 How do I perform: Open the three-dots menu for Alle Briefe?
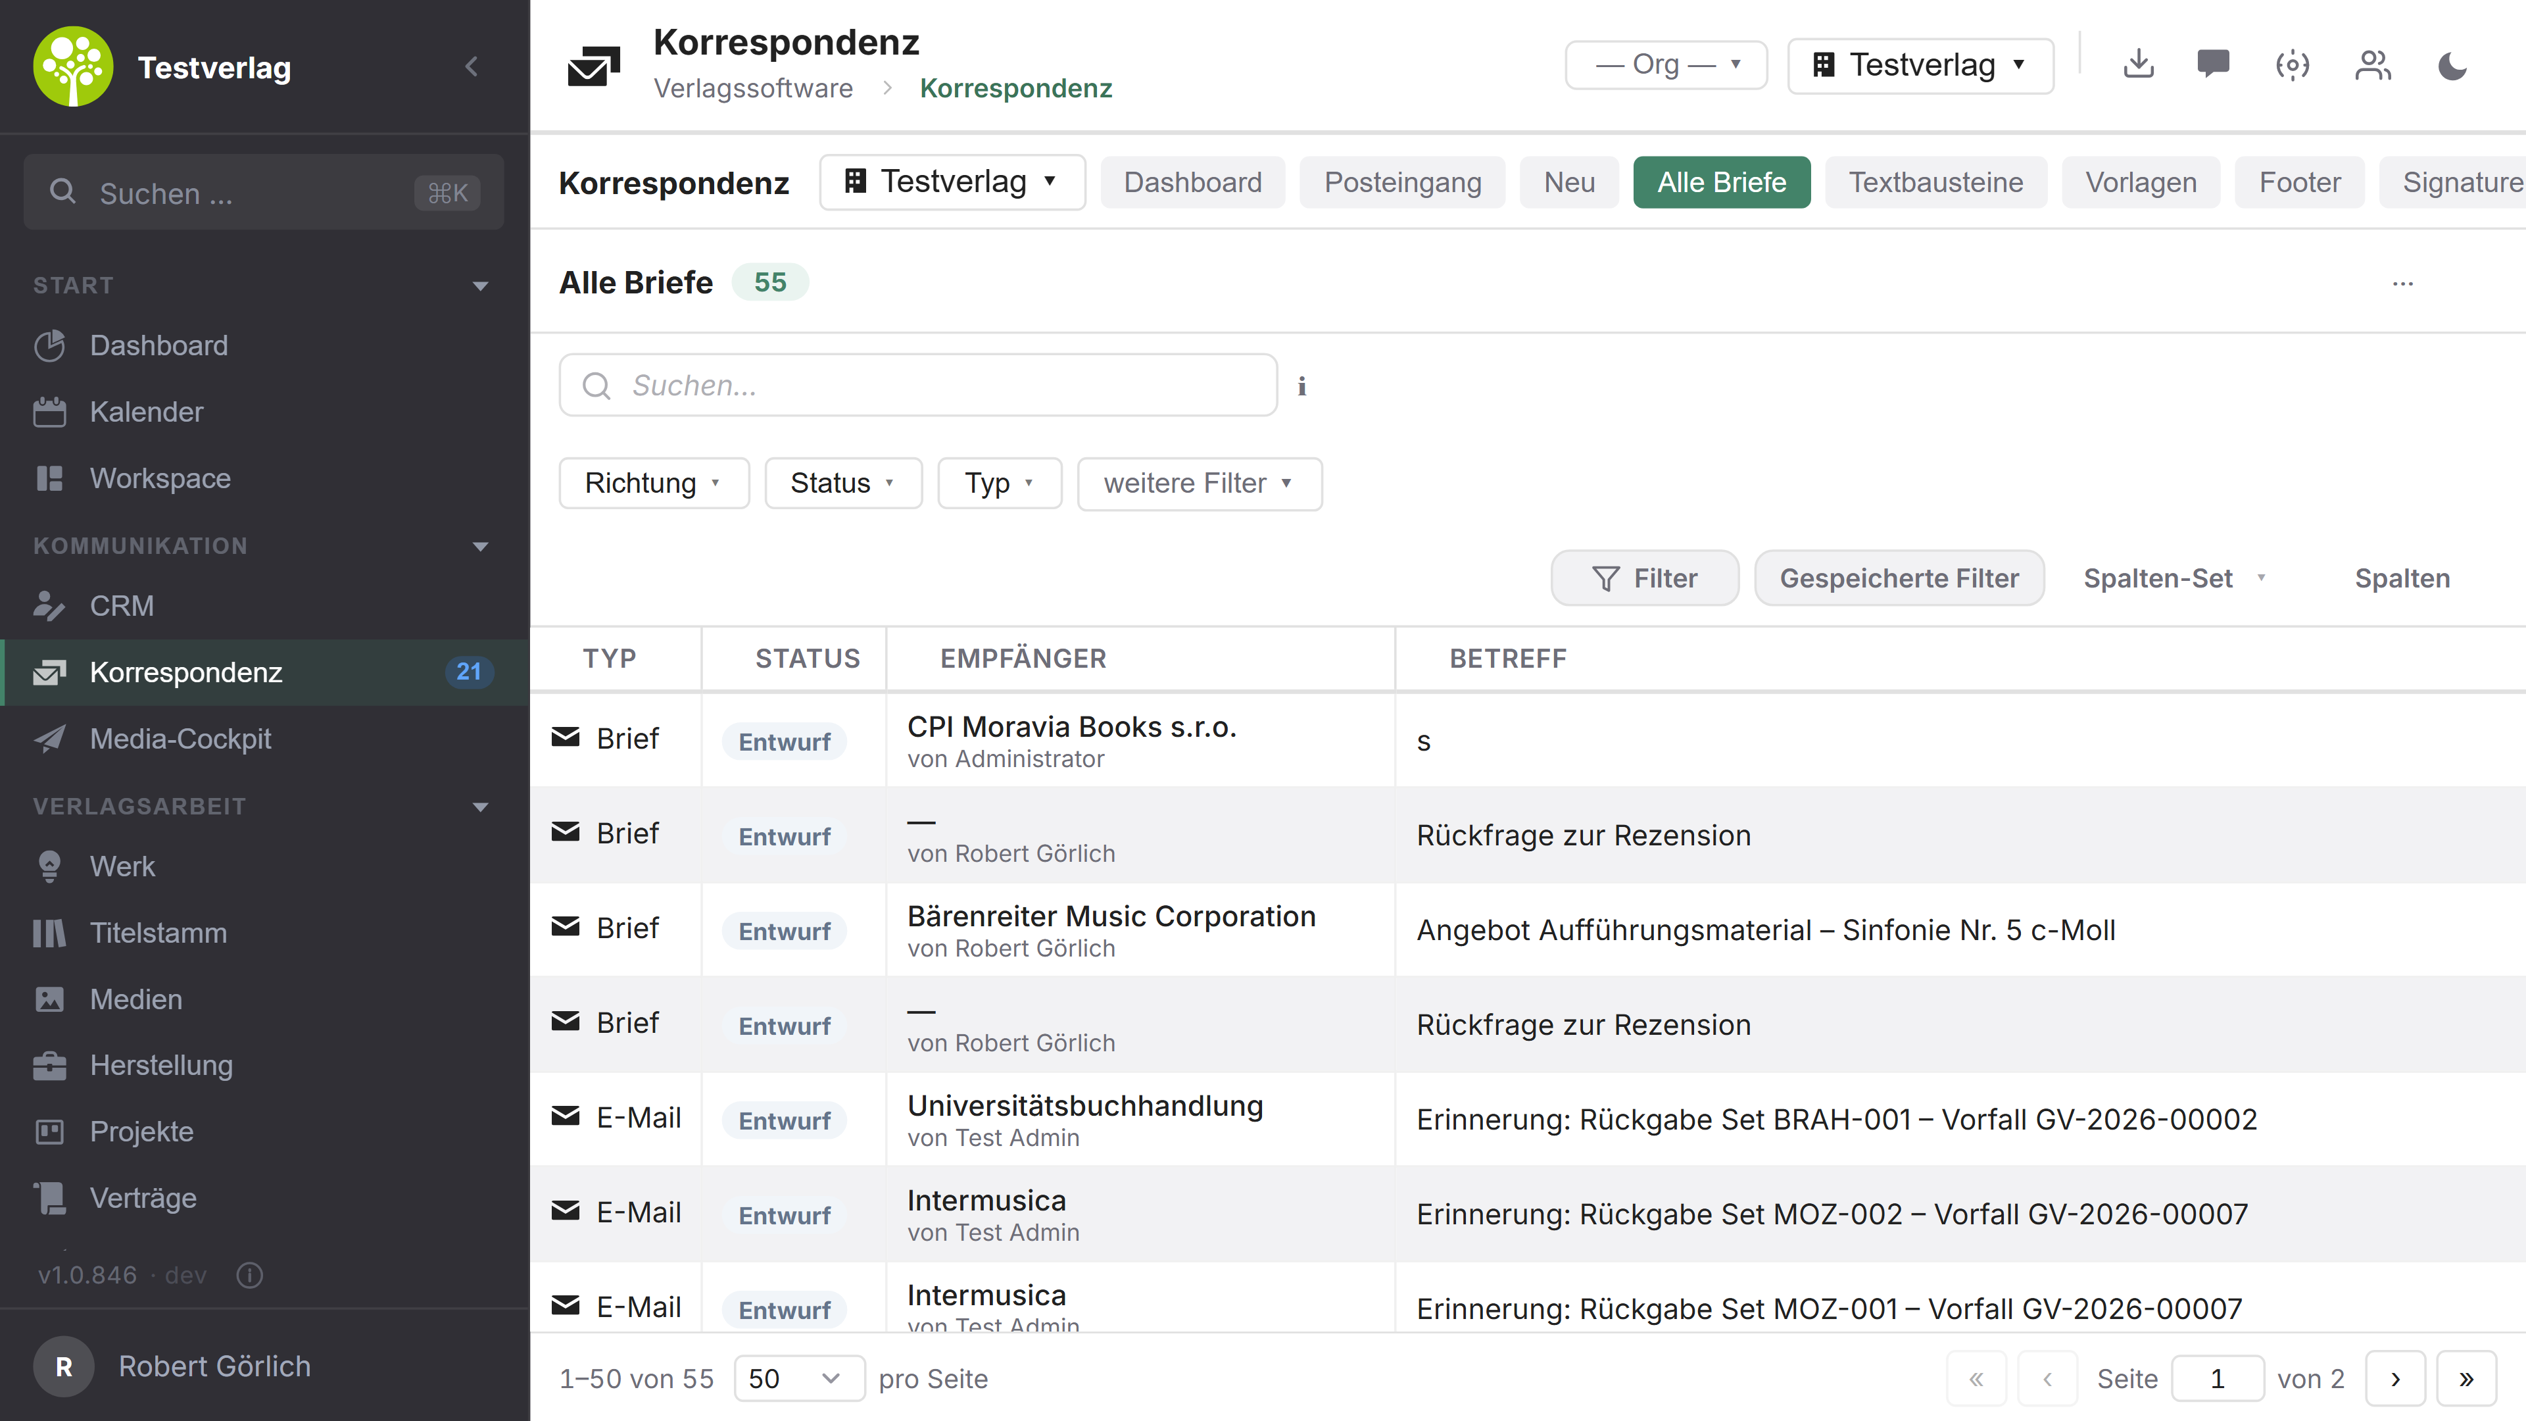pyautogui.click(x=2402, y=284)
